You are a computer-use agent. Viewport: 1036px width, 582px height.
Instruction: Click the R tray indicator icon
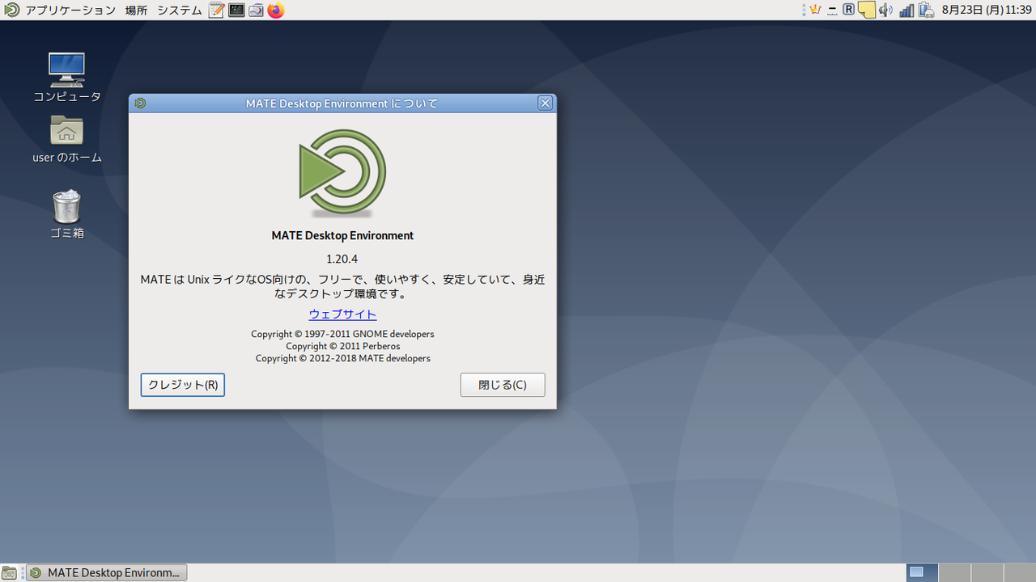[848, 11]
